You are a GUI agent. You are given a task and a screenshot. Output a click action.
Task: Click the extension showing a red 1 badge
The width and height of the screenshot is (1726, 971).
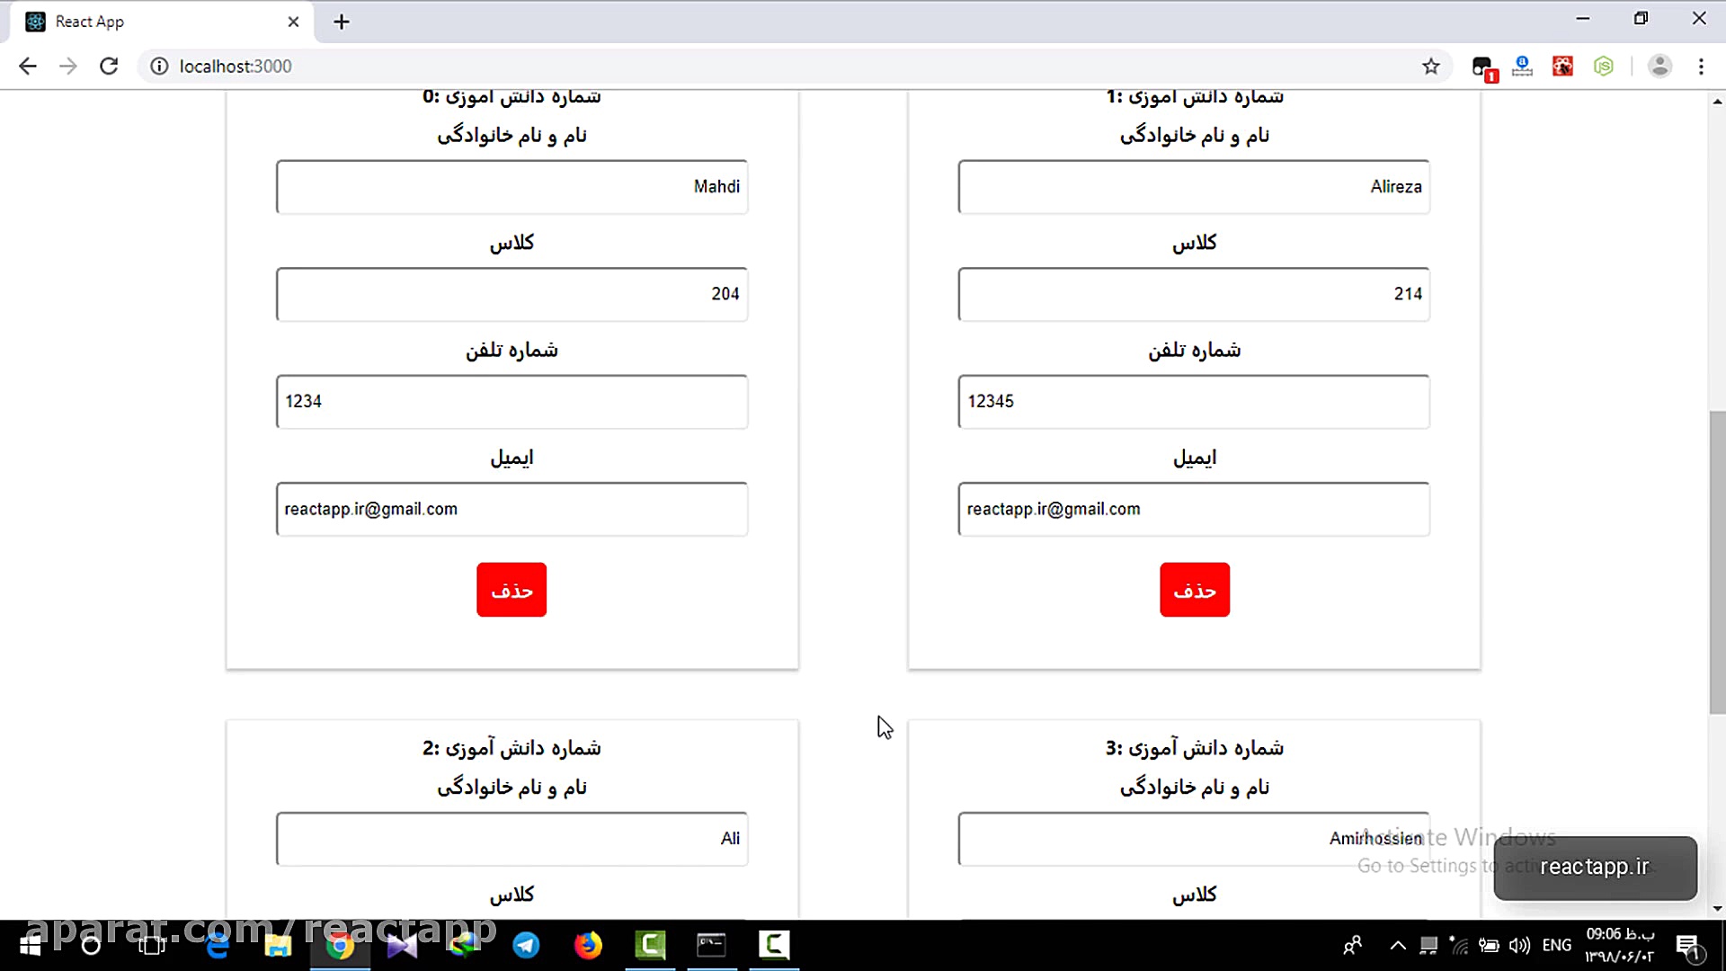pyautogui.click(x=1483, y=66)
